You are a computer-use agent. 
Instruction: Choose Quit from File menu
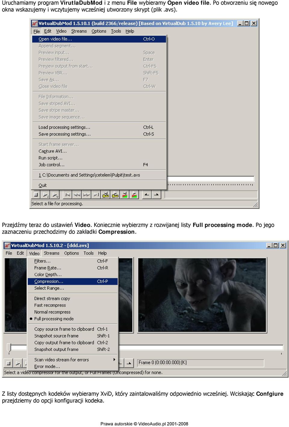tap(99, 185)
